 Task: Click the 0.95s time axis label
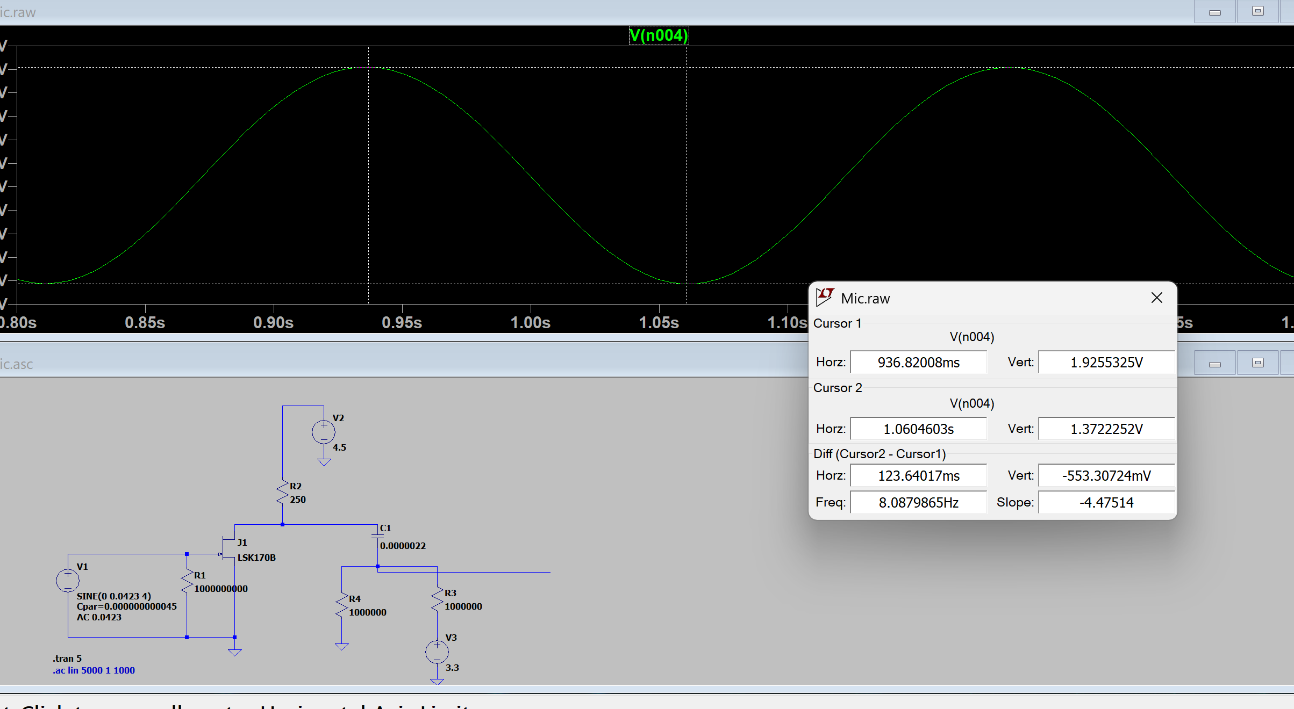[402, 323]
